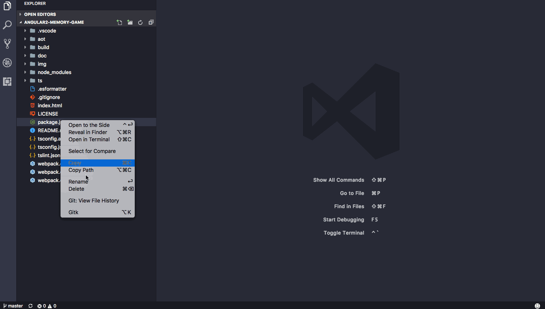
Task: Choose Rename from context menu
Action: 98,182
